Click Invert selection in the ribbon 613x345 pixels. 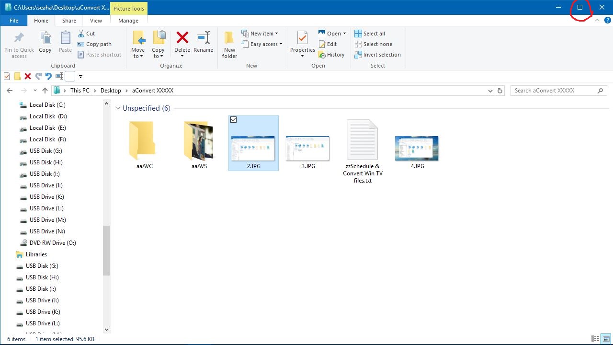point(377,55)
